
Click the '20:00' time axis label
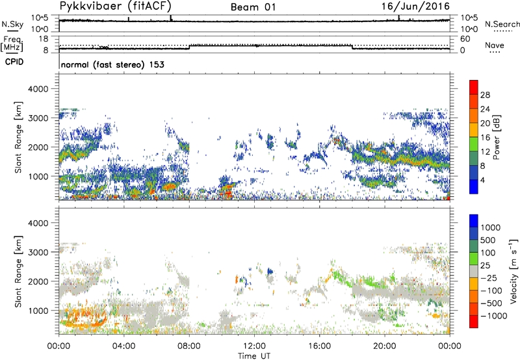(385, 346)
